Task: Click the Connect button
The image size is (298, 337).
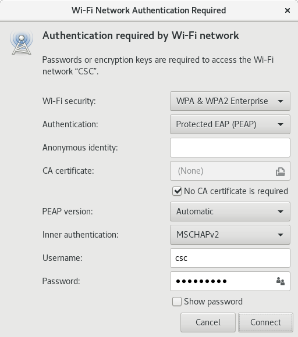Action: coord(265,322)
